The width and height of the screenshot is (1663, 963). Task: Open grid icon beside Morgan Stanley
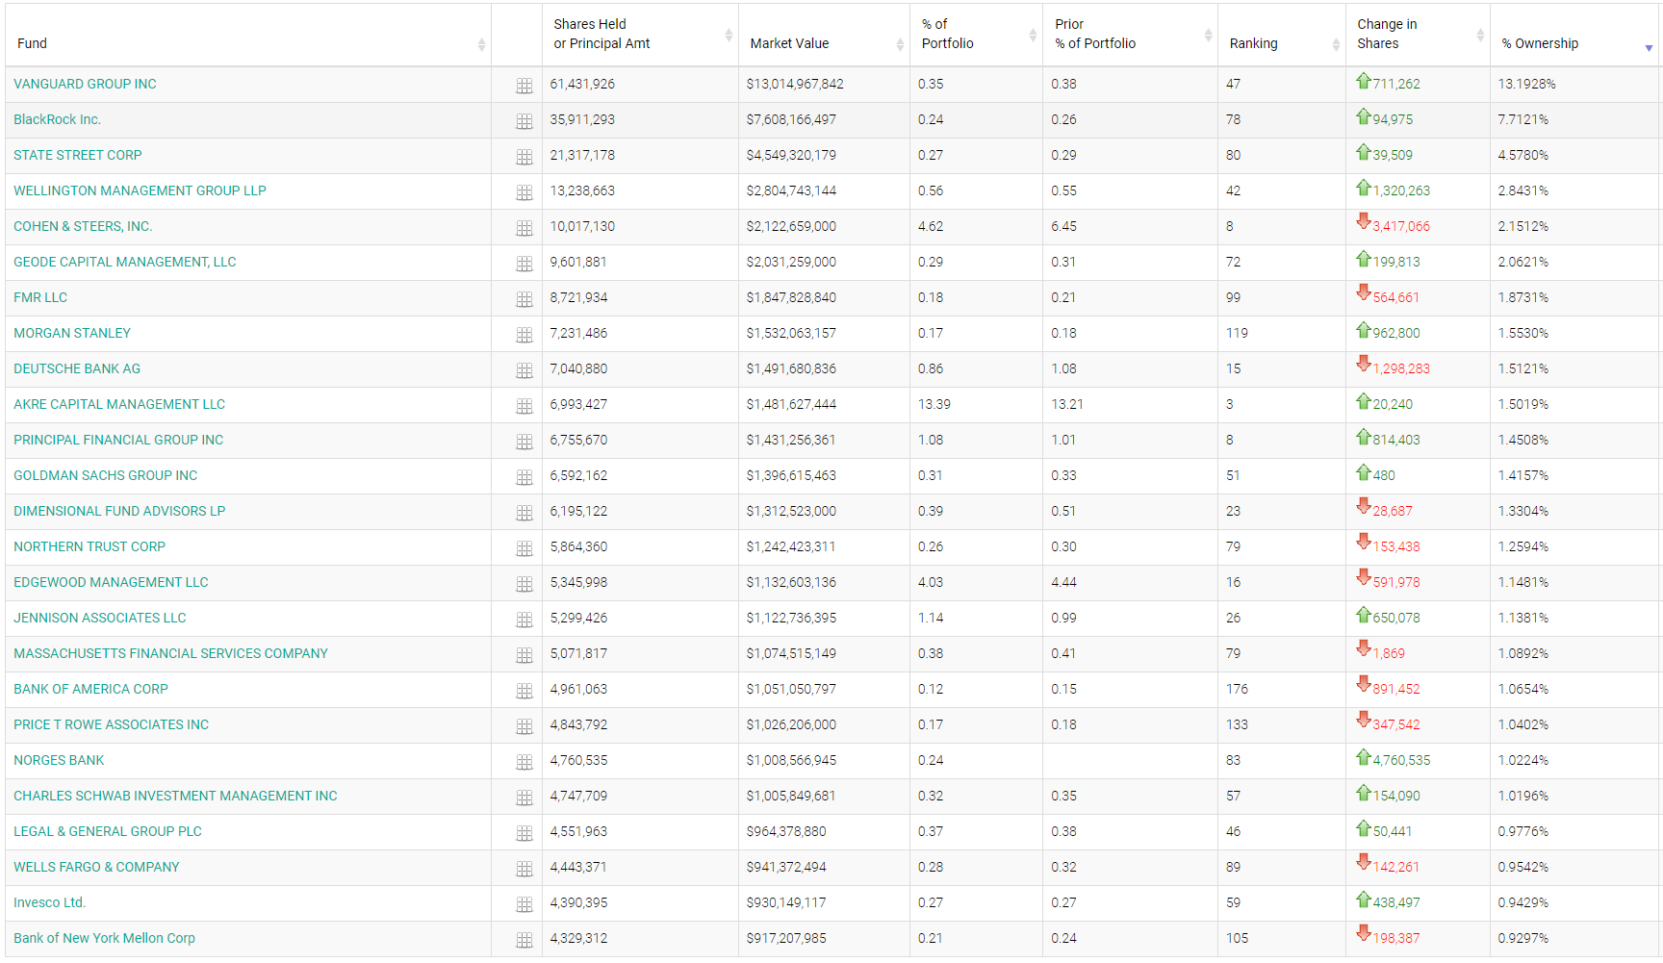pyautogui.click(x=524, y=335)
